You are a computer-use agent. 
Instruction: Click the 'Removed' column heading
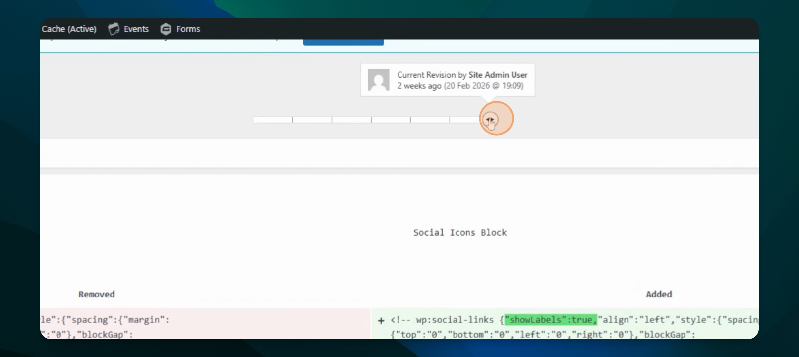coord(97,294)
